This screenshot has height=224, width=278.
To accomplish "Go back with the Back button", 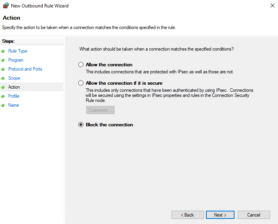I will pyautogui.click(x=188, y=215).
